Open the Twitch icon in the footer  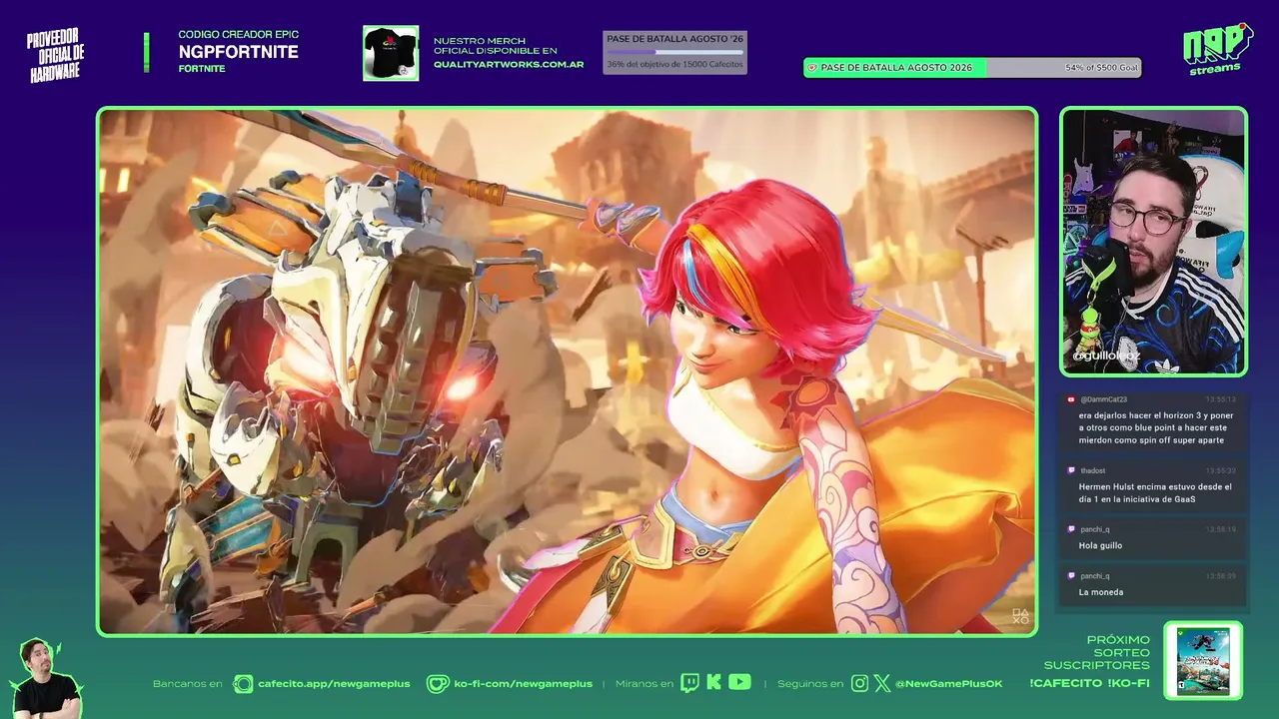coord(690,683)
